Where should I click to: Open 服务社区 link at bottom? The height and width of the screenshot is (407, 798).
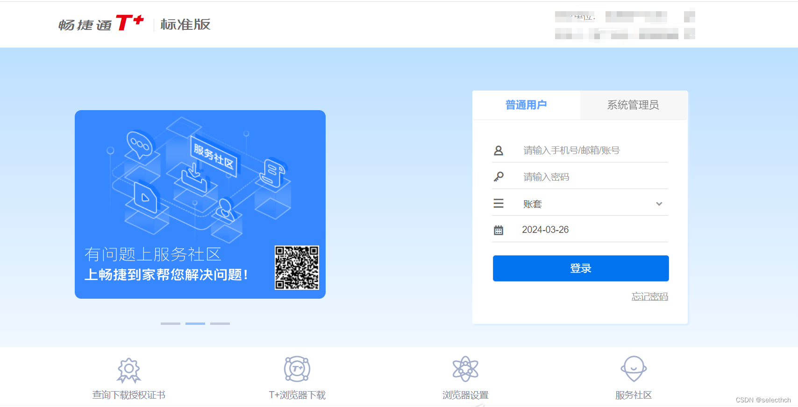634,395
